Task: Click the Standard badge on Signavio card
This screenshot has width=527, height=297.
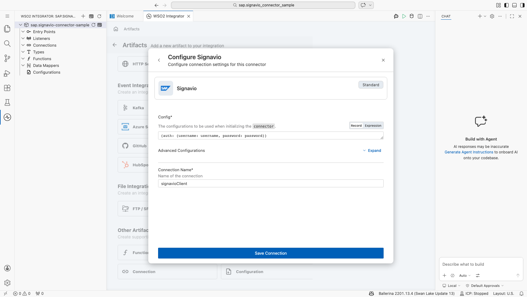Action: coord(371,85)
